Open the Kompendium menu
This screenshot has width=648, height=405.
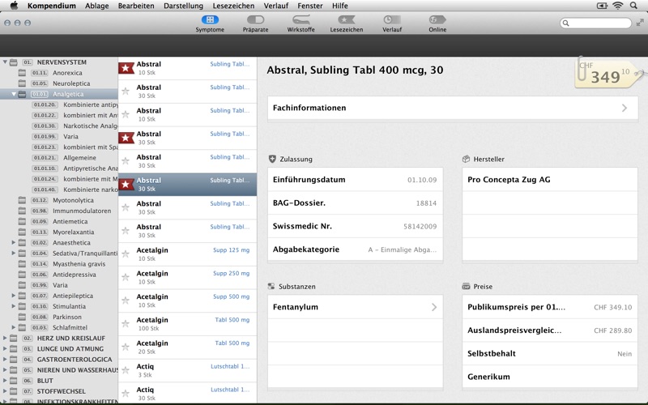[x=52, y=6]
